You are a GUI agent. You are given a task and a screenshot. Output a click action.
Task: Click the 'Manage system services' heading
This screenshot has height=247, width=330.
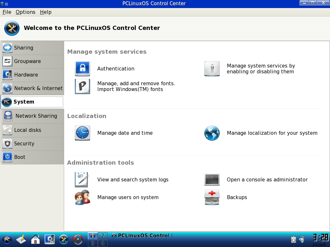[107, 52]
